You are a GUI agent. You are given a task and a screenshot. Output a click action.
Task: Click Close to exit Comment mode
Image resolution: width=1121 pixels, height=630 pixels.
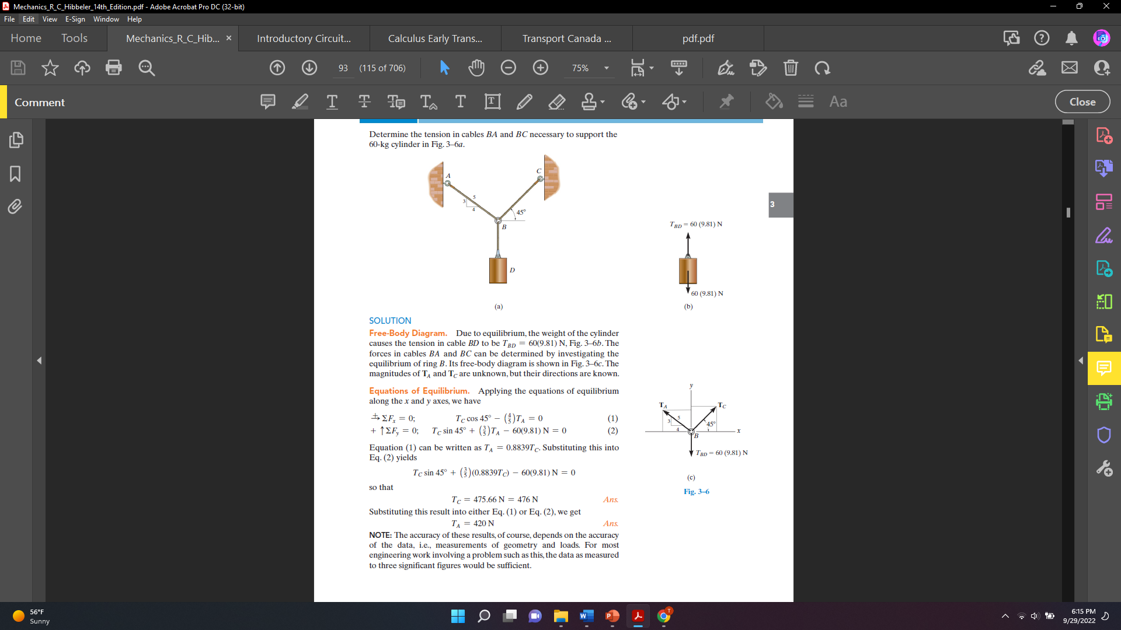[x=1082, y=101]
